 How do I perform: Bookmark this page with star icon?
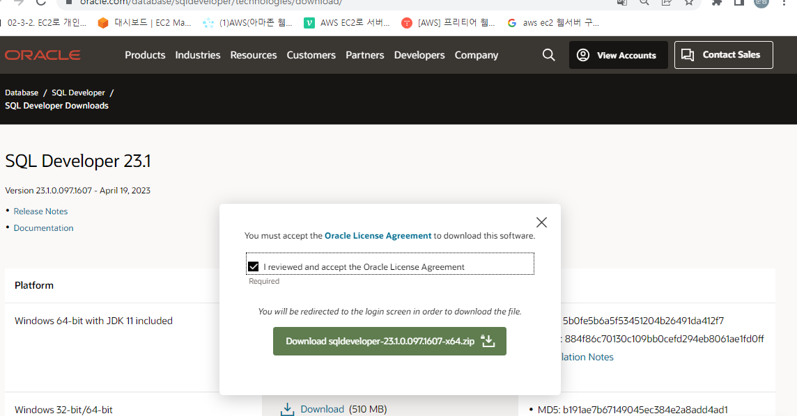[x=689, y=2]
